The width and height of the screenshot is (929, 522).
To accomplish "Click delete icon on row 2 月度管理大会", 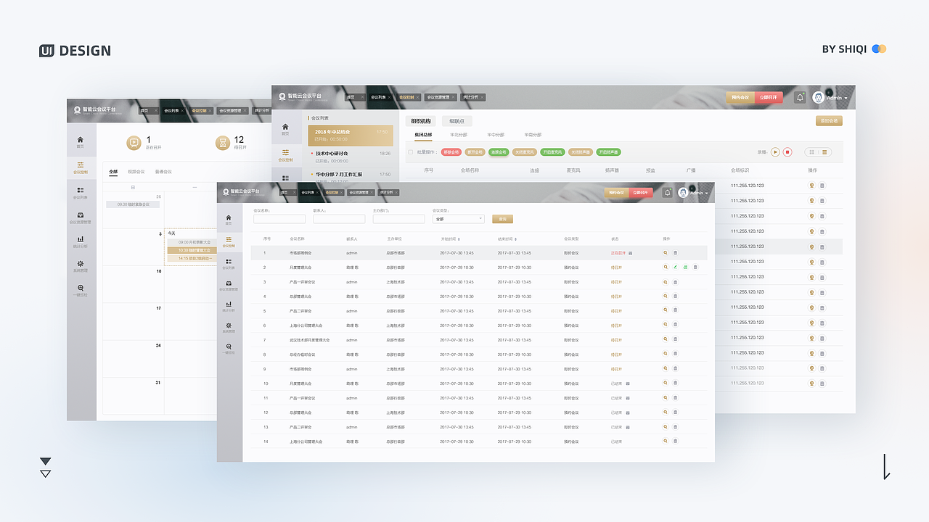I will pos(695,268).
